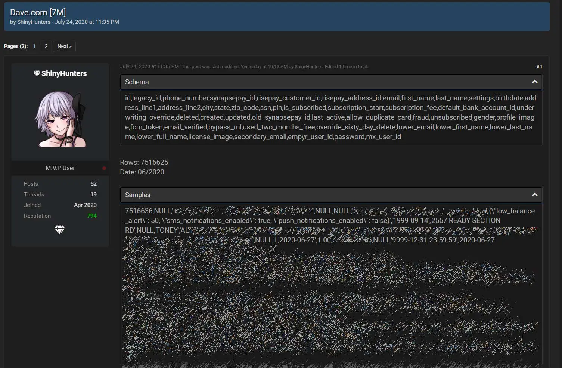The height and width of the screenshot is (368, 562).
Task: Click the ShinyHunters anime avatar image
Action: pos(60,119)
